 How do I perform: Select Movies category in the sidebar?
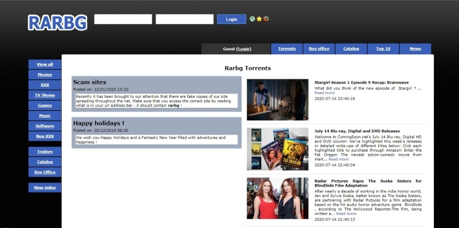click(45, 75)
